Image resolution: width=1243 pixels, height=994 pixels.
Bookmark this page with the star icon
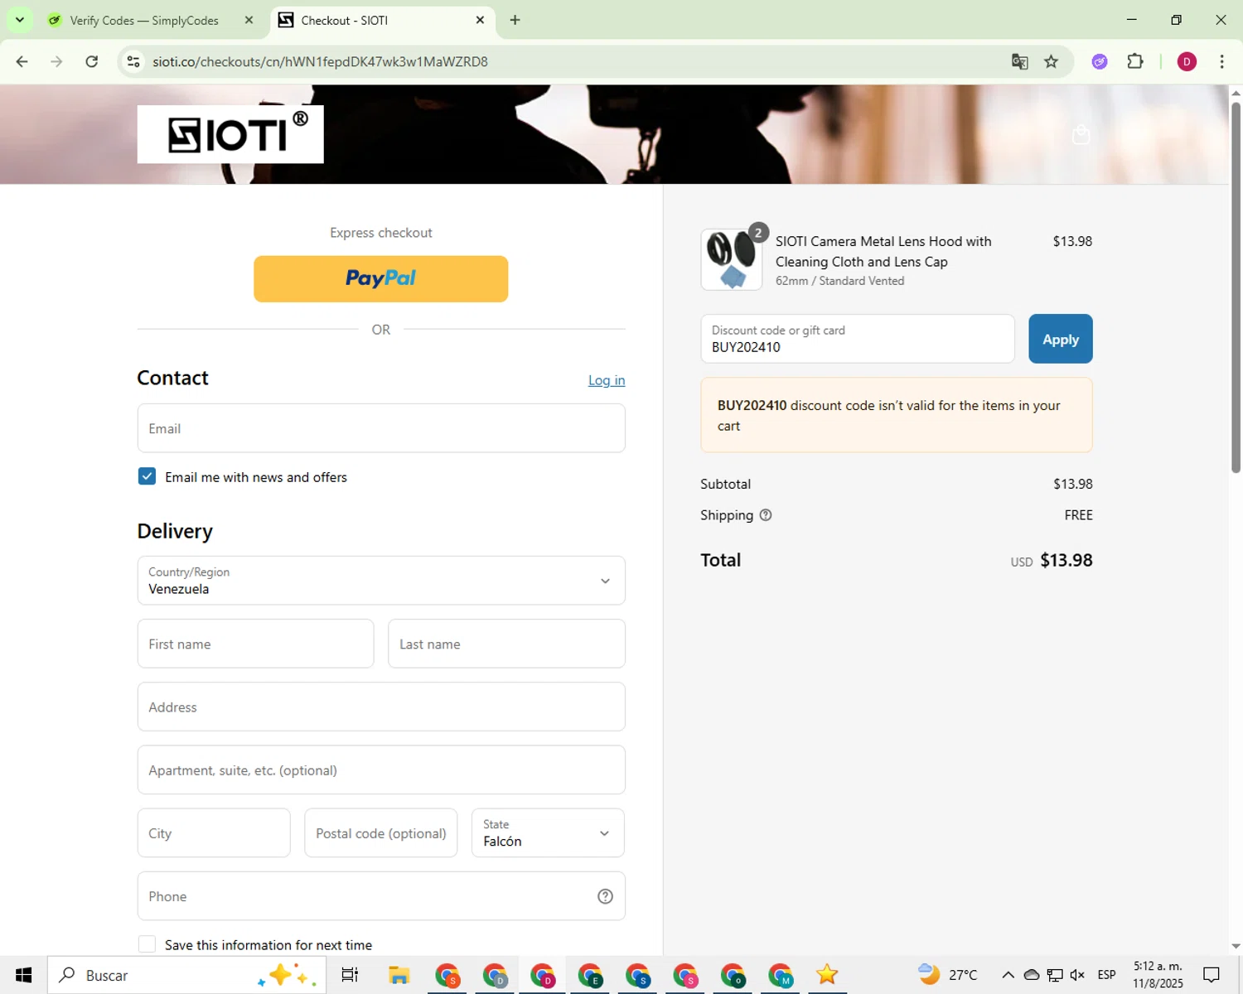point(1052,61)
